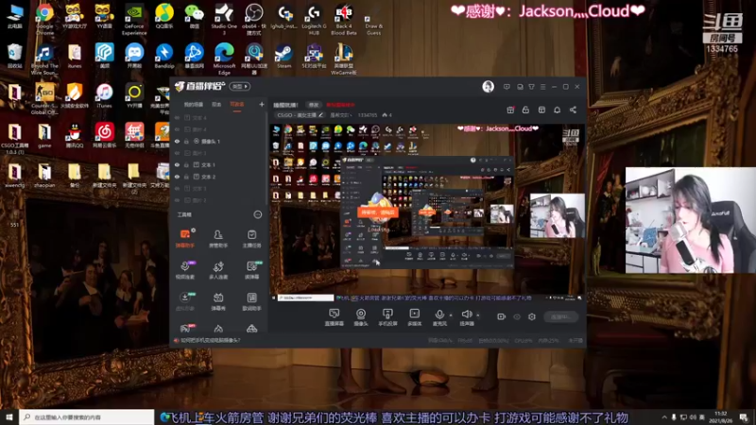Toggle lock on 文本 1 layer
756x425 pixels.
point(186,164)
